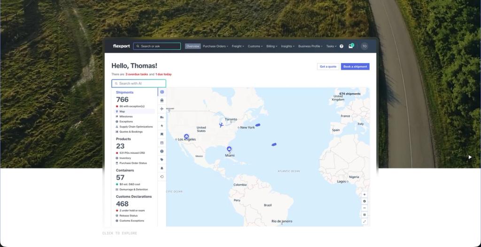This screenshot has height=247, width=481.
Task: Click the 766 shipments count
Action: 122,100
